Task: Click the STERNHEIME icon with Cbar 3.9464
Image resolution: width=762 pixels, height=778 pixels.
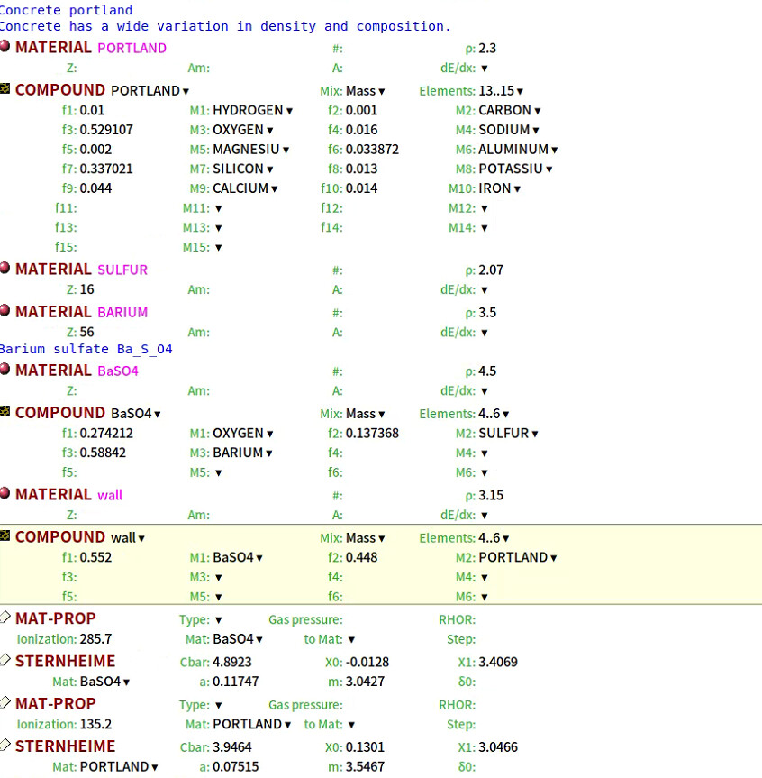Action: click(5, 746)
